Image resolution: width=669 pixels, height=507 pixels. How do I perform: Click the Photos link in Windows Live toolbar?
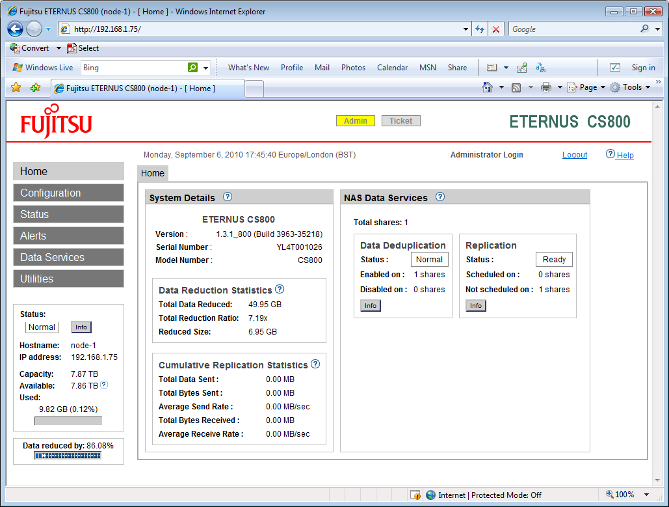tap(353, 68)
